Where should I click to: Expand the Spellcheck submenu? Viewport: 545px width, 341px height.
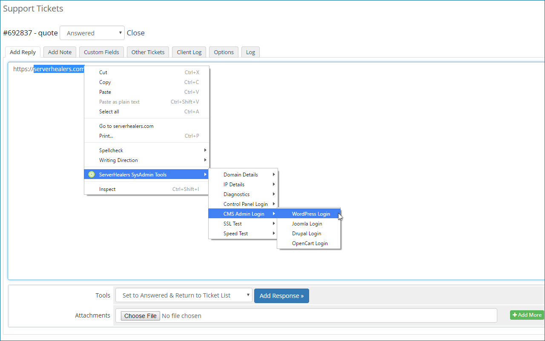click(146, 150)
